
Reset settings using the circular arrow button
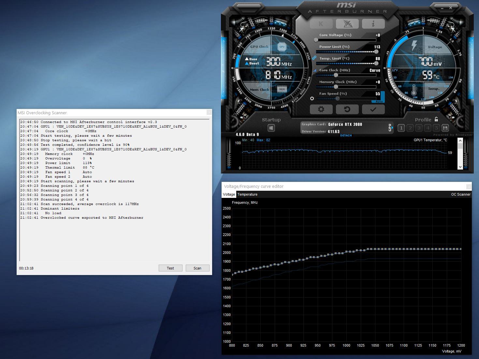(x=347, y=109)
